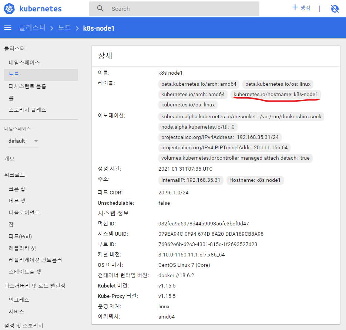
Task: Open 워크로드 section
Action: [x=14, y=175]
